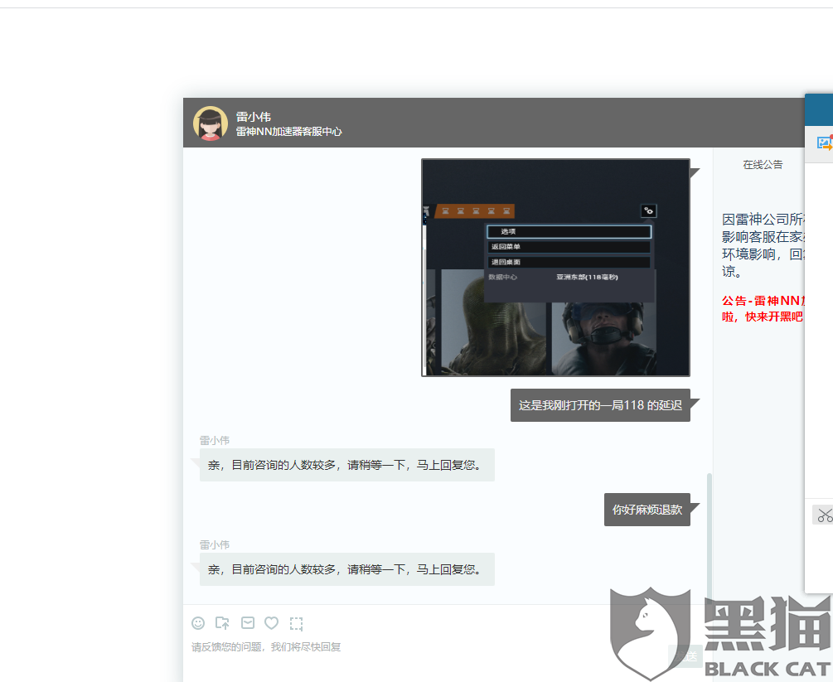Click the announcement text 因雷神公司
Image resolution: width=833 pixels, height=682 pixels.
pos(763,245)
